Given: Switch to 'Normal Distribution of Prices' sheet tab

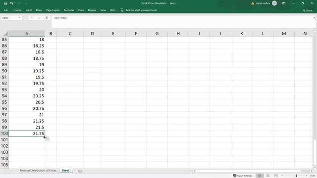Looking at the screenshot, I should click(x=38, y=171).
